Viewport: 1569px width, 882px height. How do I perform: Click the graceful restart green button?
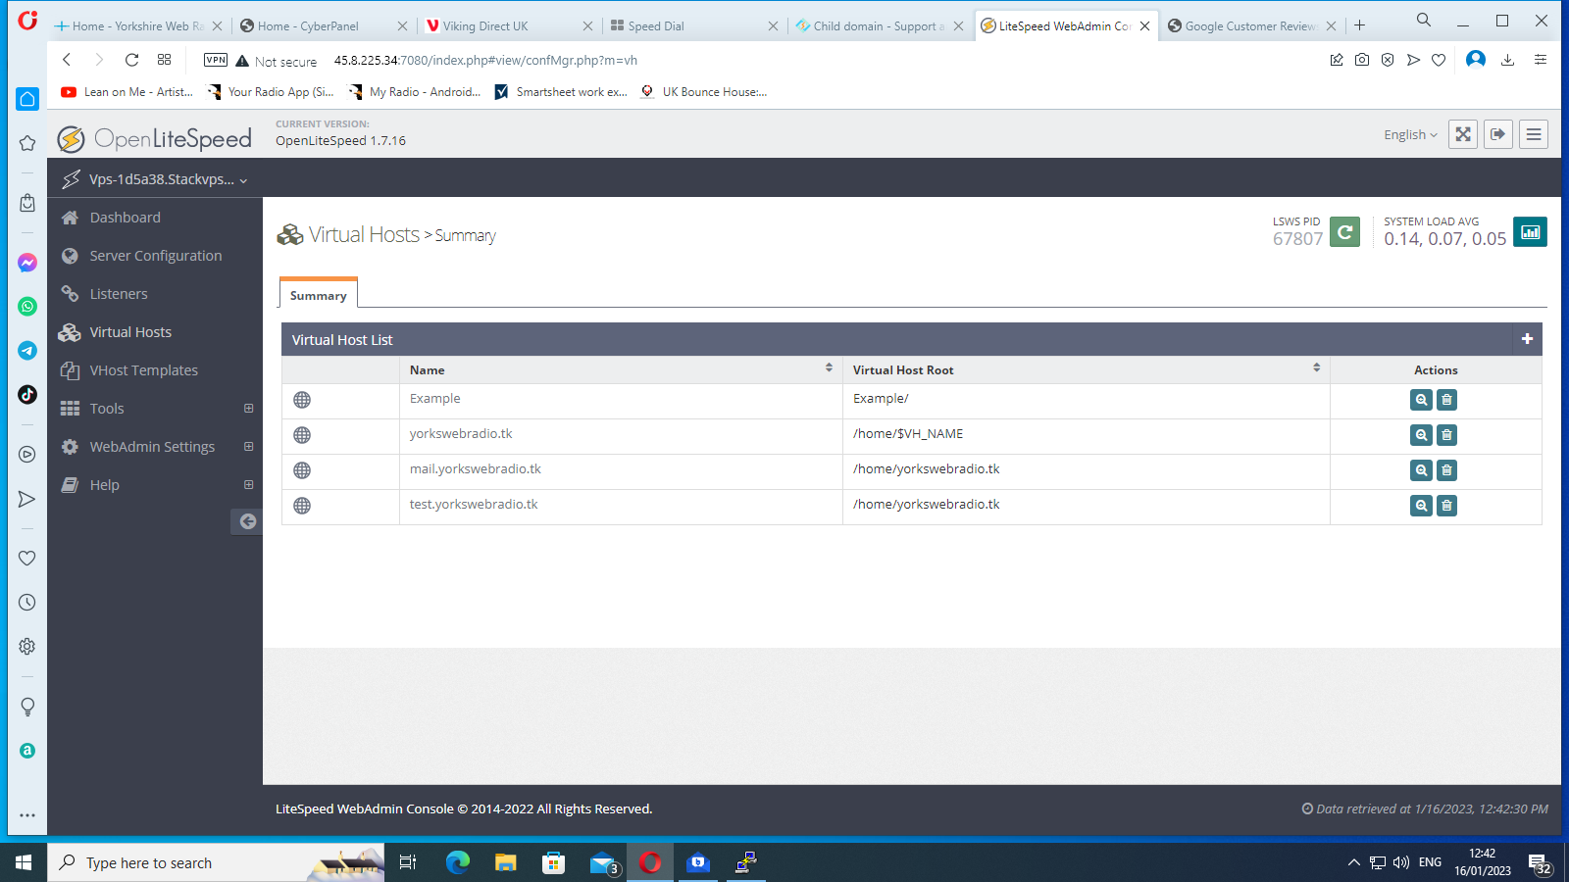[x=1344, y=232]
